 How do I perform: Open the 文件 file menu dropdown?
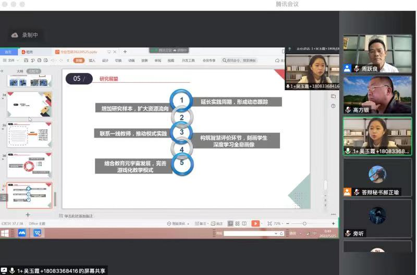(x=13, y=60)
